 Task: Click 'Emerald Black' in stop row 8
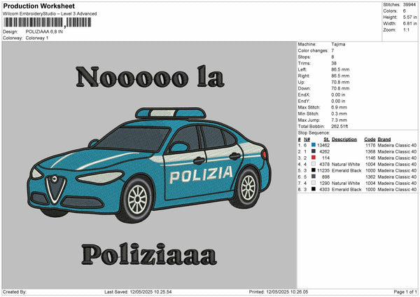(346, 190)
